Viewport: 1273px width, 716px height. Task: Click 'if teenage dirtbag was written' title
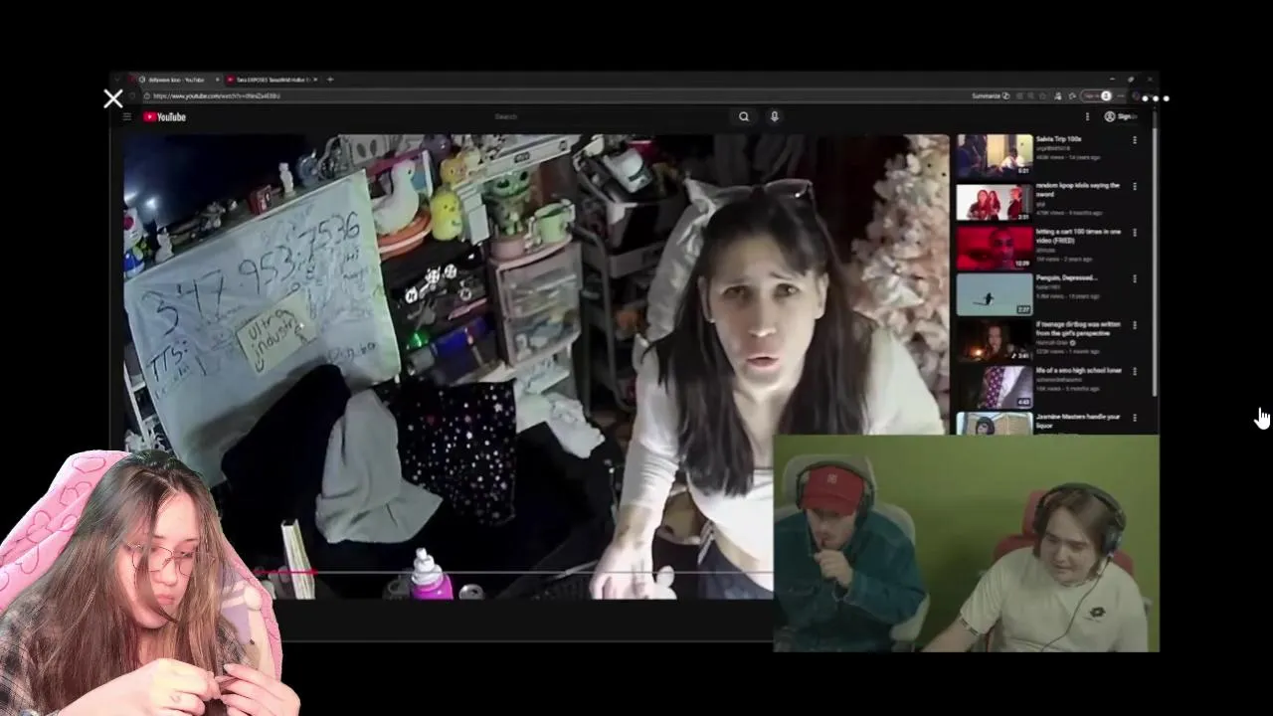point(1078,328)
